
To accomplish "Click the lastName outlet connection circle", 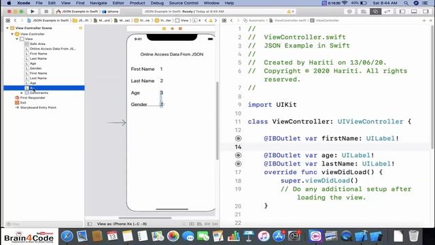I will (x=238, y=164).
